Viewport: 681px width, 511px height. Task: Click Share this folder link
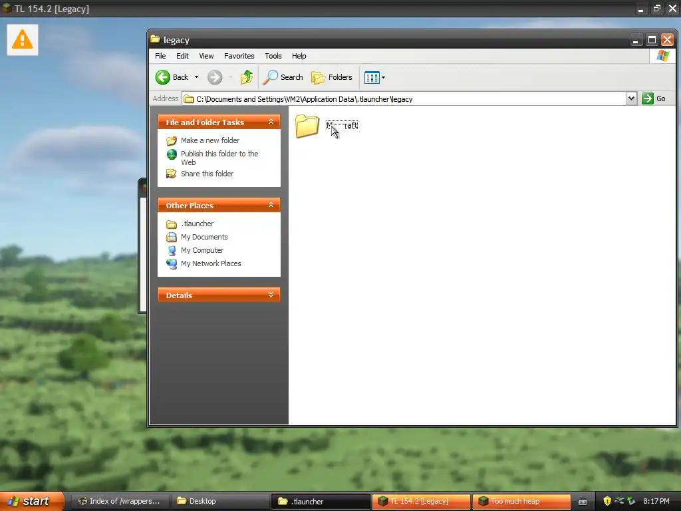(x=207, y=174)
